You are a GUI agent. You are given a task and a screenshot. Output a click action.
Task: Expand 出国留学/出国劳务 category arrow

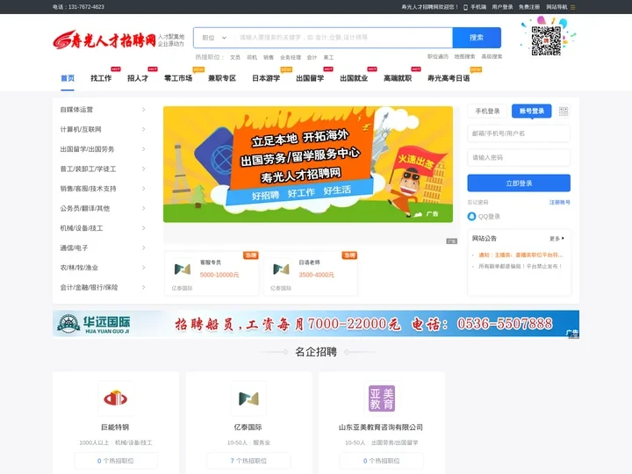143,149
